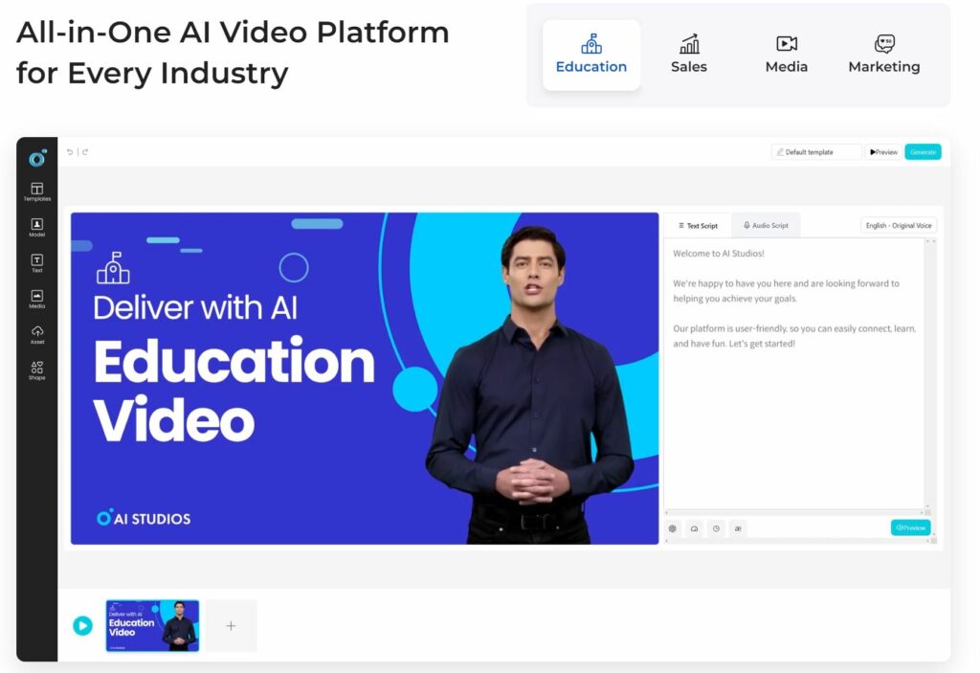This screenshot has width=980, height=673.
Task: Open the Asset upload panel
Action: (x=37, y=335)
